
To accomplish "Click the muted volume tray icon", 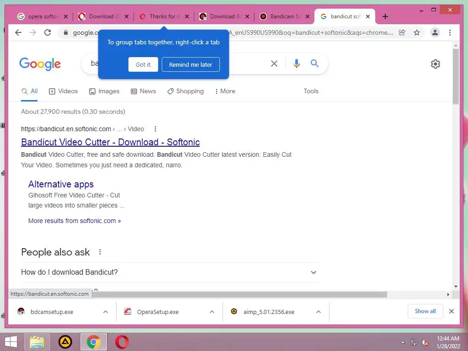I will pos(425,342).
